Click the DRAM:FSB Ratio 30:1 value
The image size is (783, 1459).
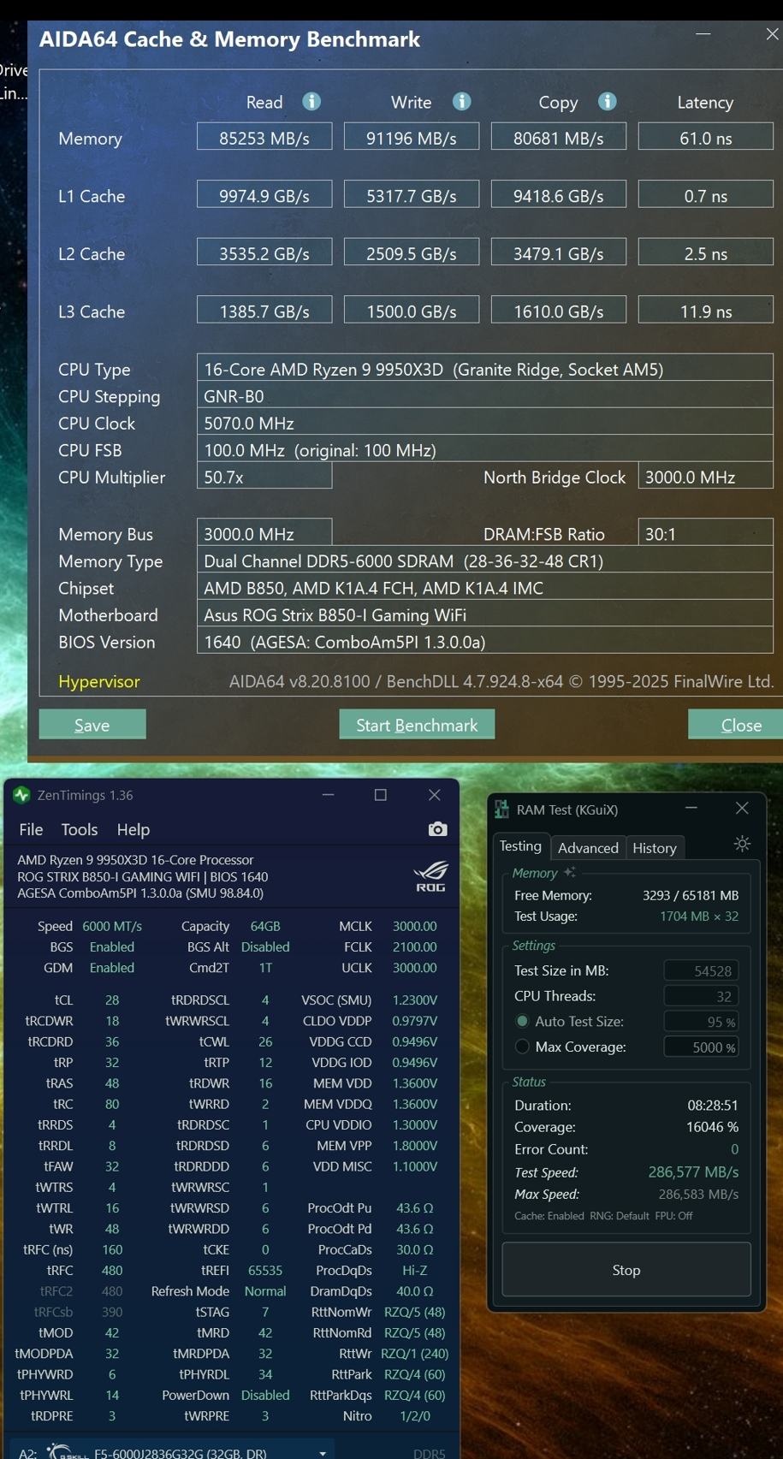click(x=706, y=533)
